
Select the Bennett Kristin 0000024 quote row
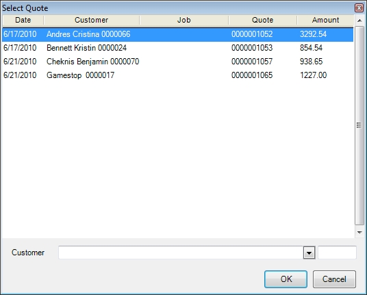tap(177, 48)
